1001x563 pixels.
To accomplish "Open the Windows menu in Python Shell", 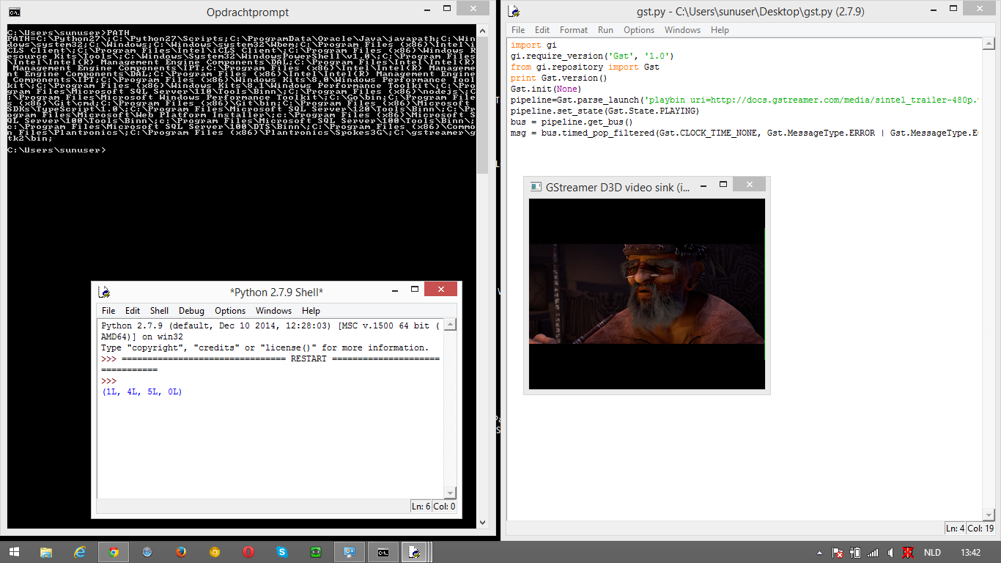I will point(273,311).
